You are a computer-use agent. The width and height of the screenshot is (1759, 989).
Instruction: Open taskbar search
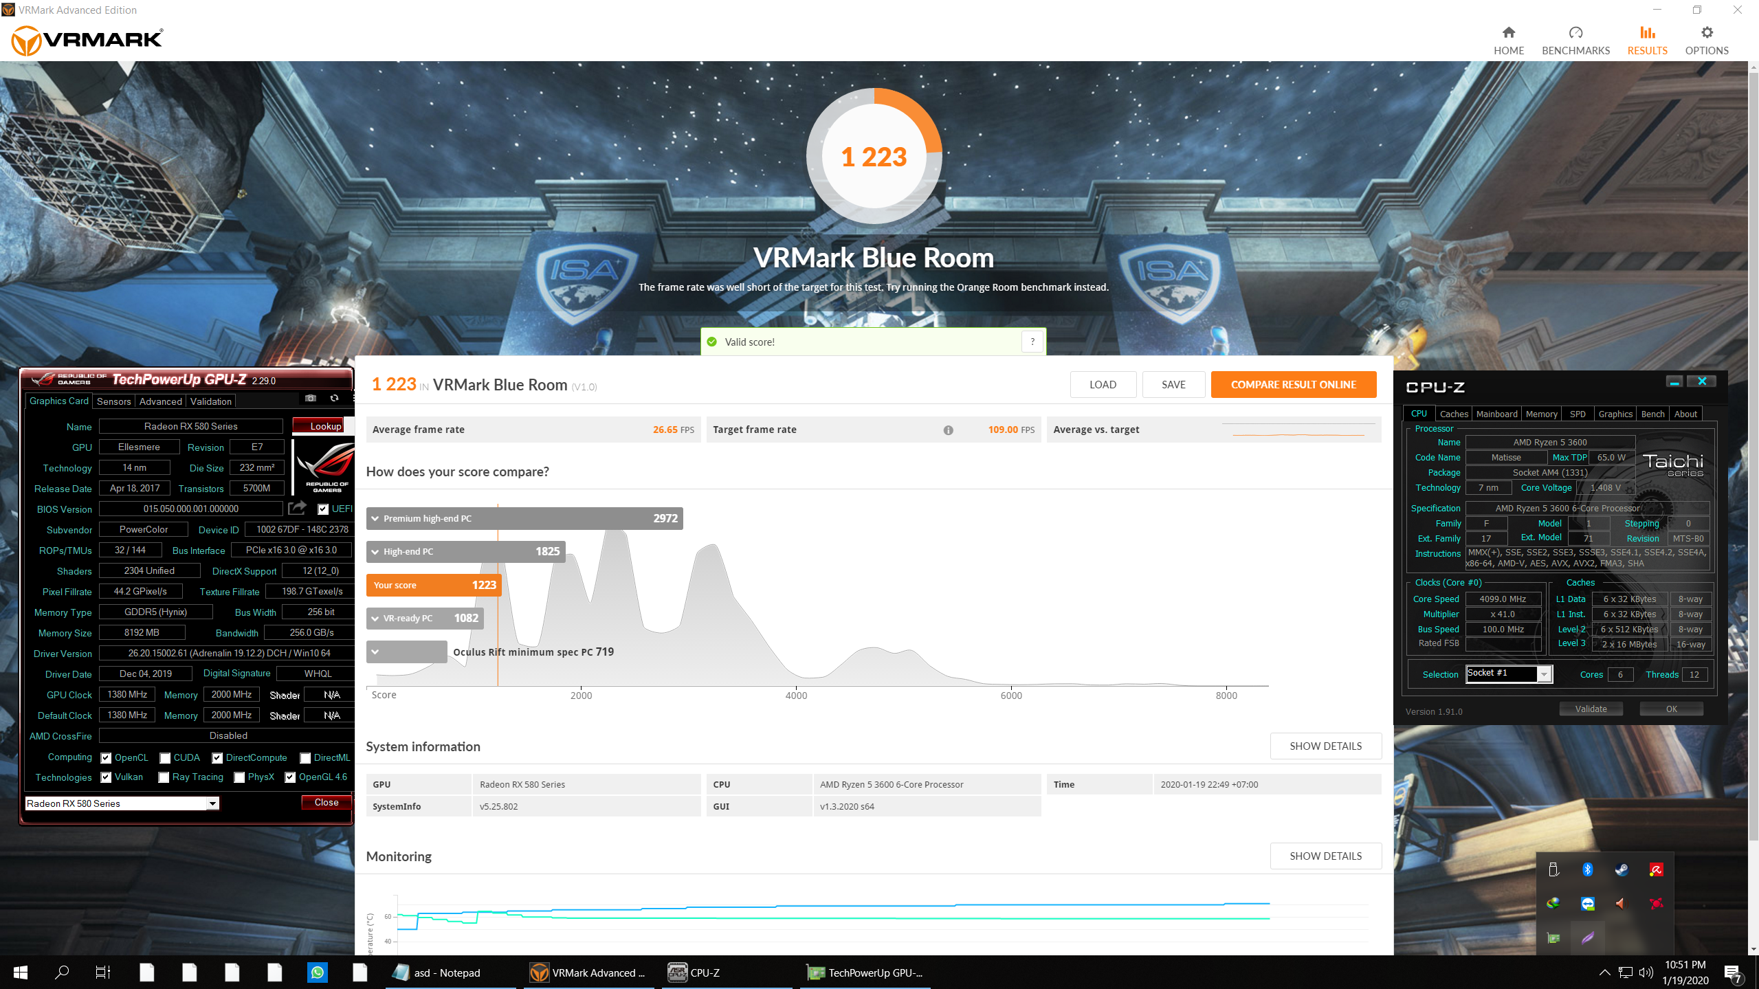click(62, 973)
